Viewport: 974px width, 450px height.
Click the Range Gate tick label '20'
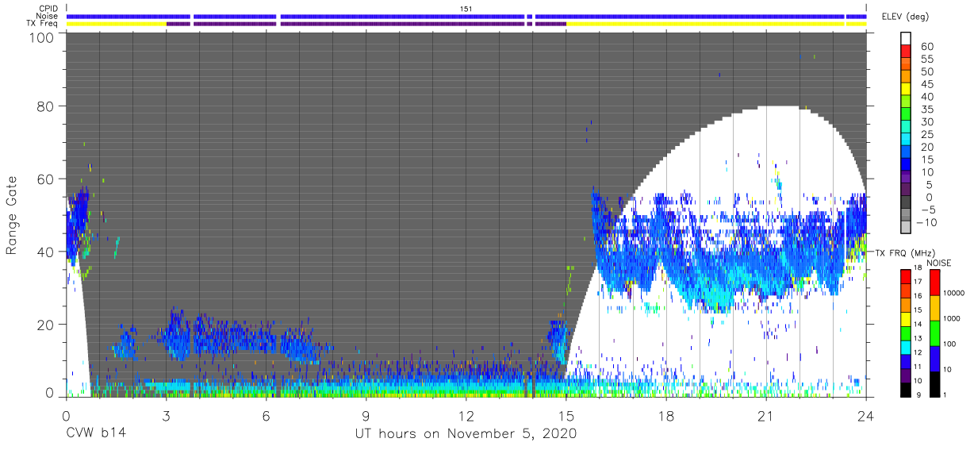click(46, 325)
